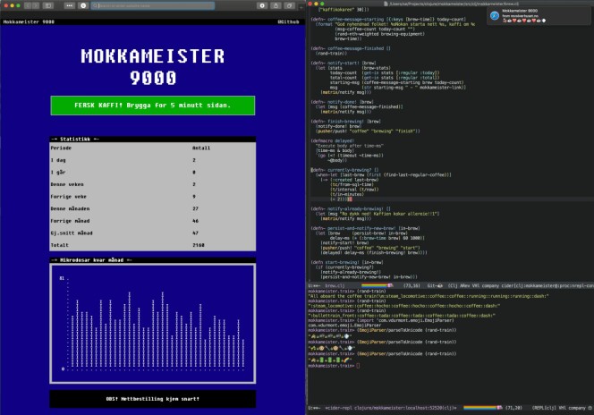The image size is (594, 415).
Task: Toggle the Safari sidebar
Action: click(x=48, y=5)
